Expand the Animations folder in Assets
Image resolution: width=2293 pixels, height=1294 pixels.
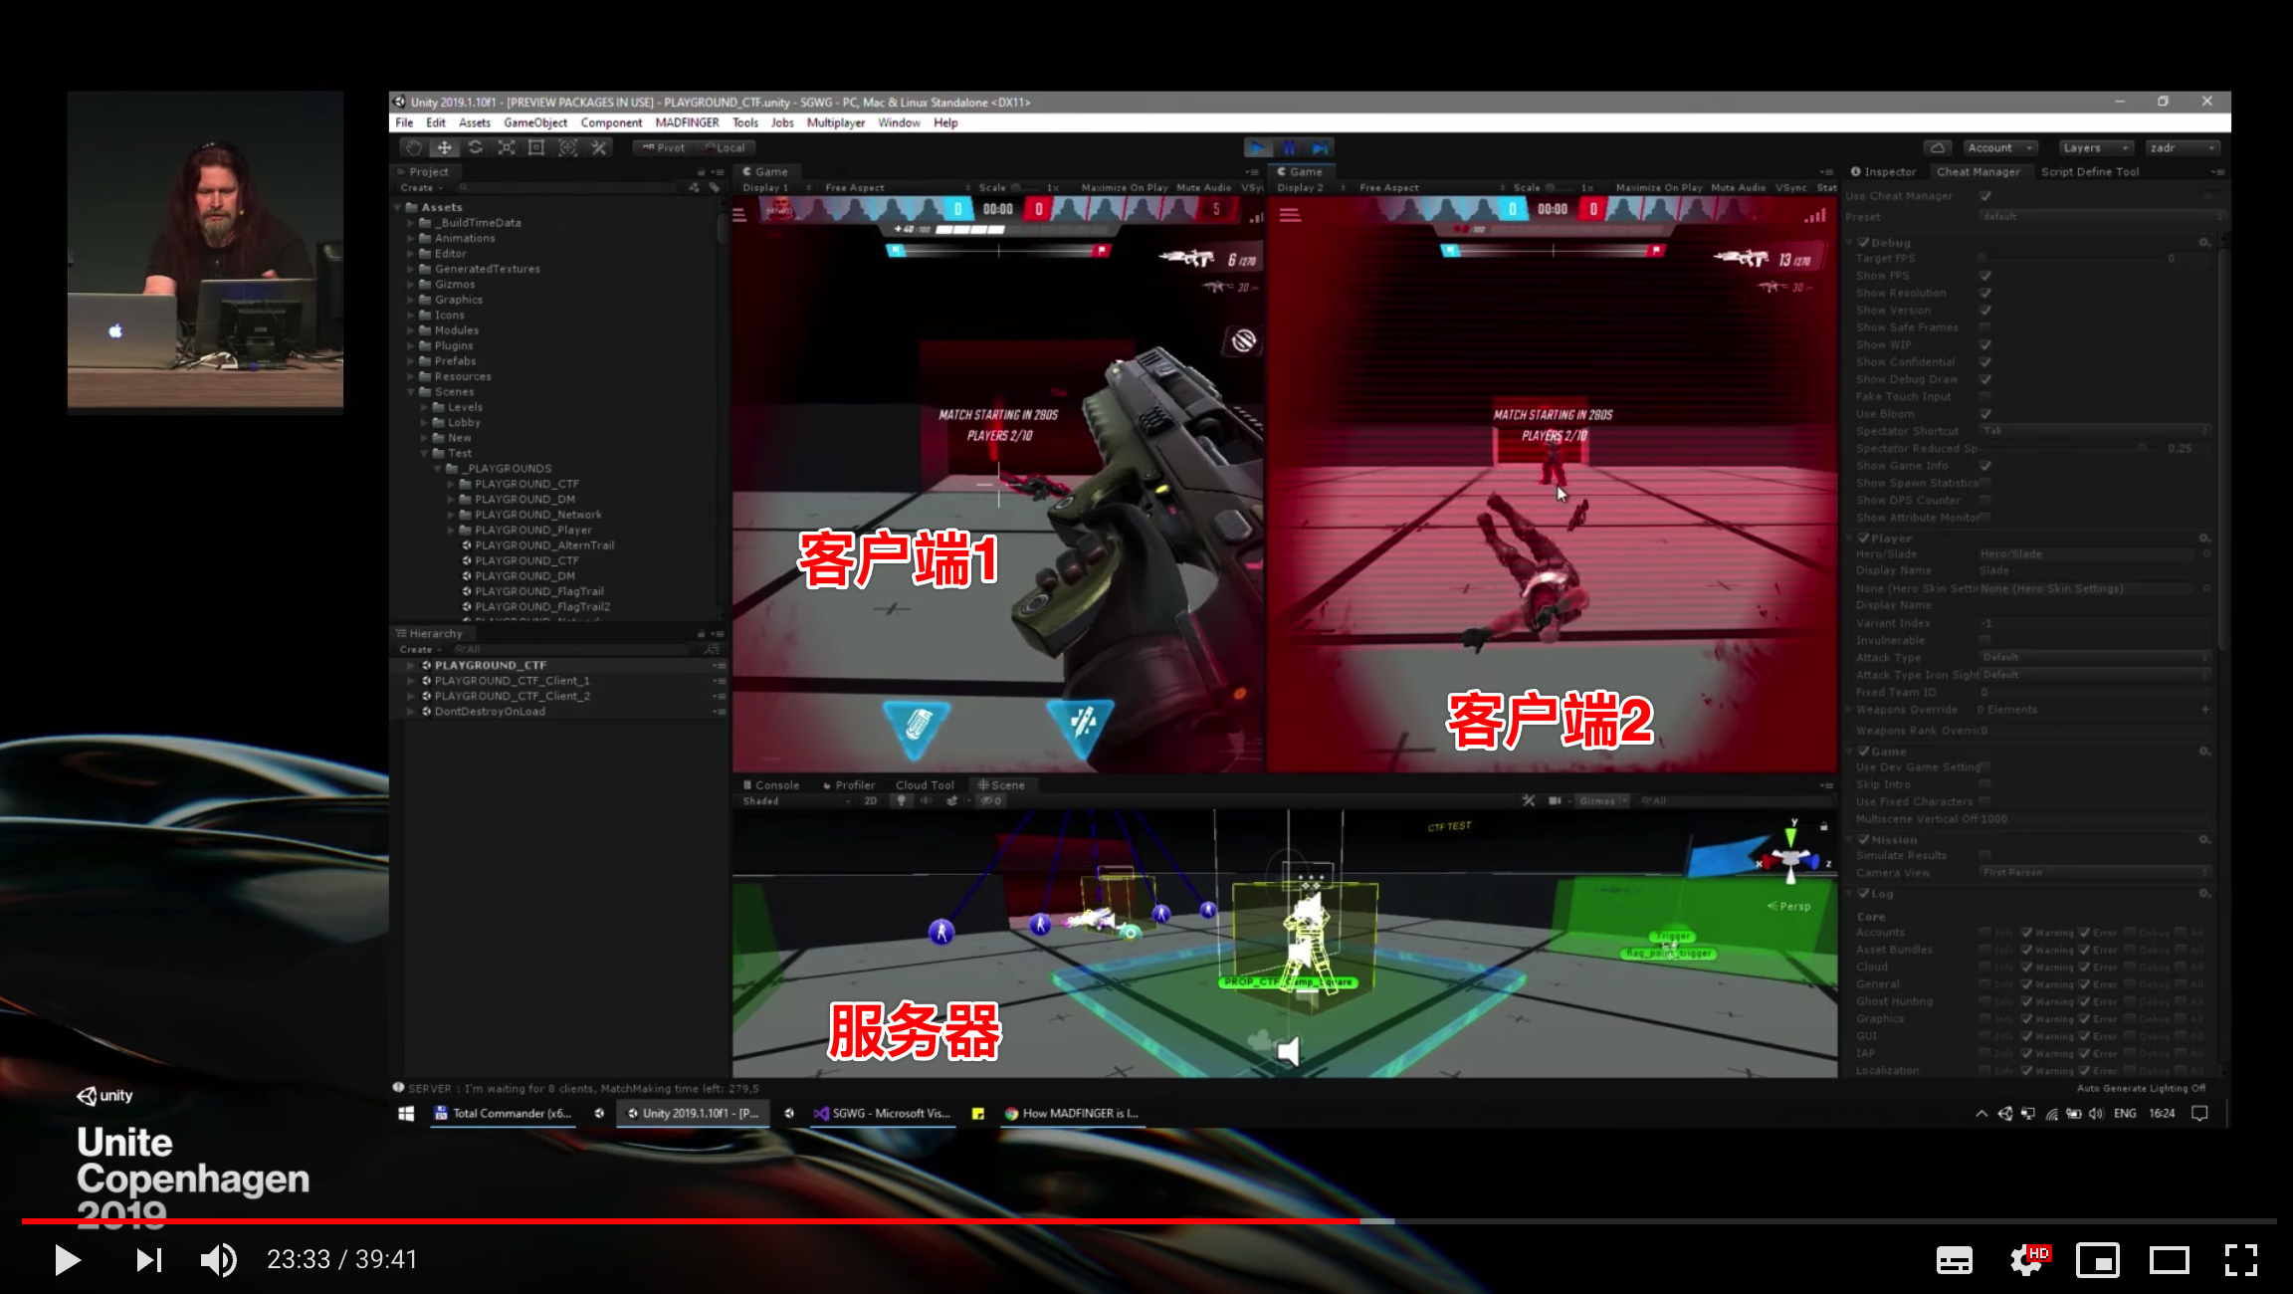(x=411, y=239)
